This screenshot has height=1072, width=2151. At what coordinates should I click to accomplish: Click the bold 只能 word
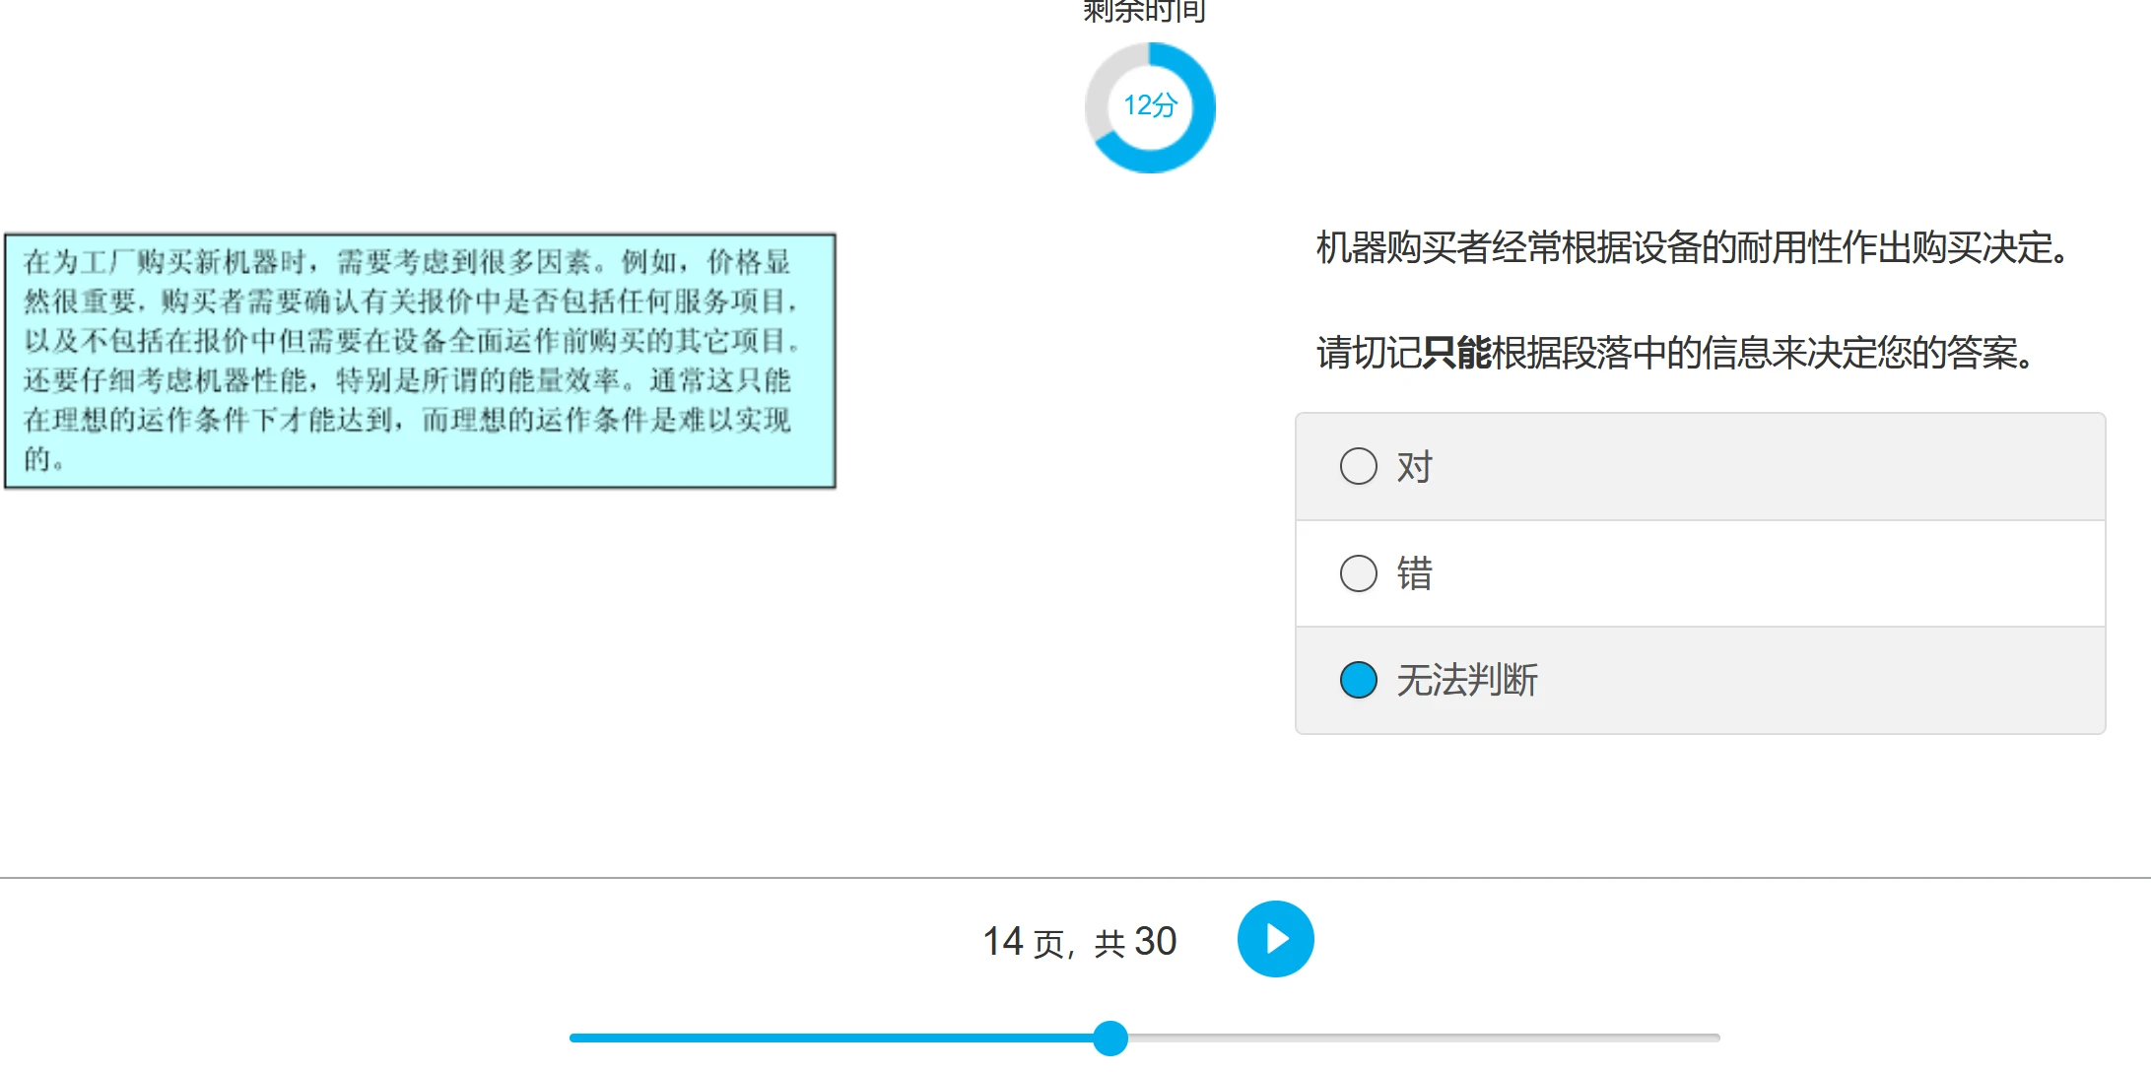coord(1456,353)
